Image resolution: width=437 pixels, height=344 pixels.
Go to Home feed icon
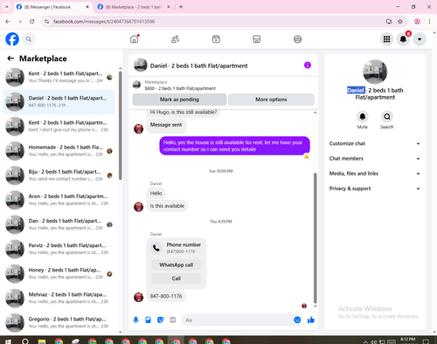point(135,39)
